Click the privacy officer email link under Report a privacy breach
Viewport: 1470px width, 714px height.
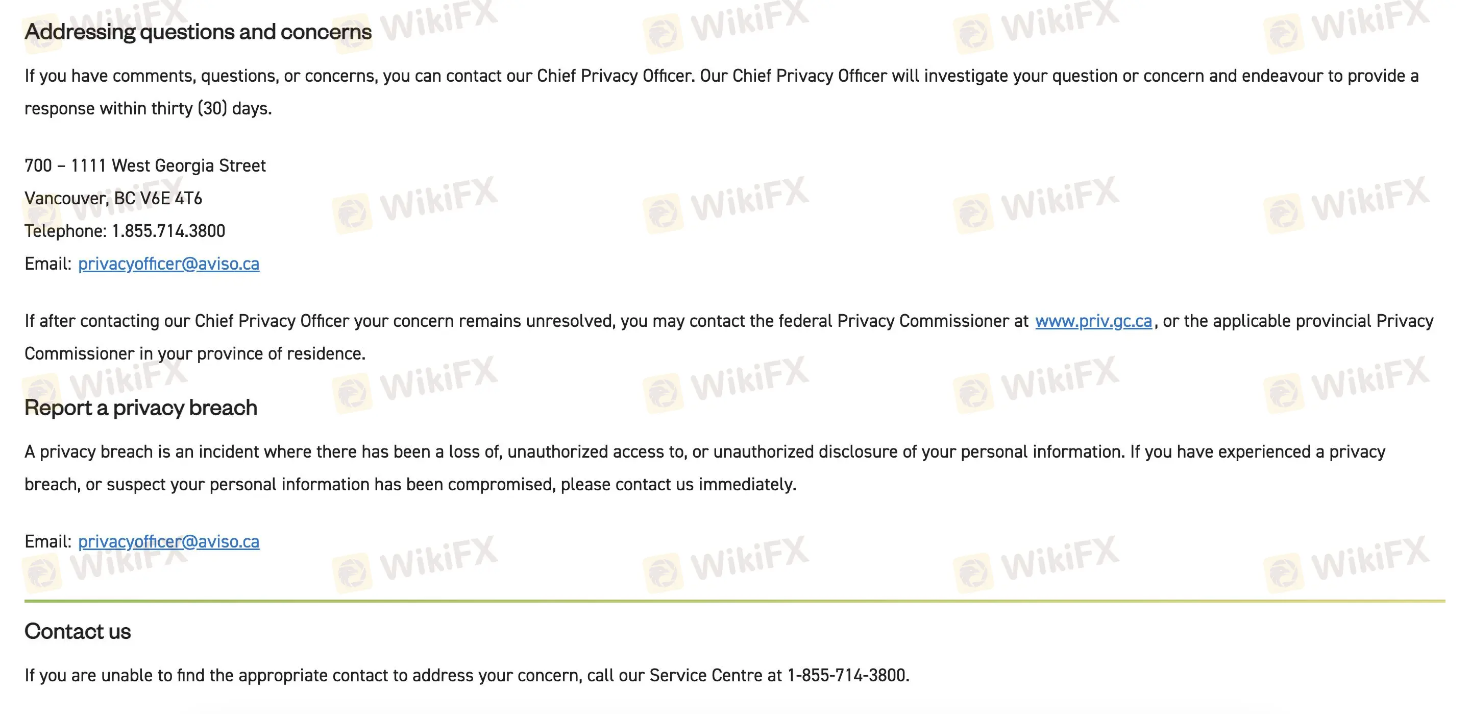(168, 541)
